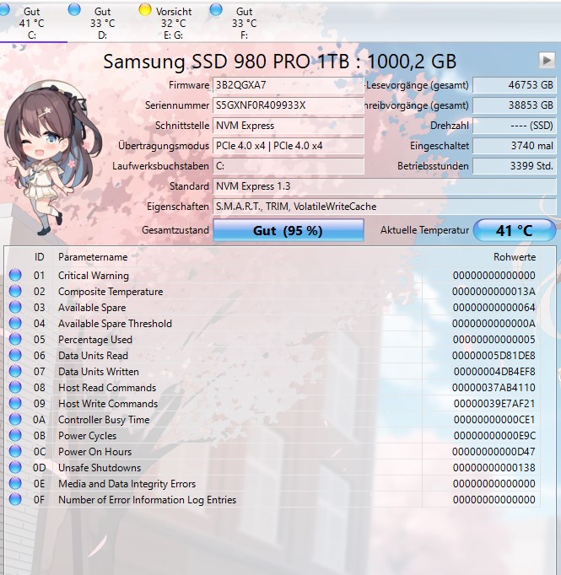
Task: Click status icon of Available Spare Threshold row
Action: pyautogui.click(x=15, y=323)
